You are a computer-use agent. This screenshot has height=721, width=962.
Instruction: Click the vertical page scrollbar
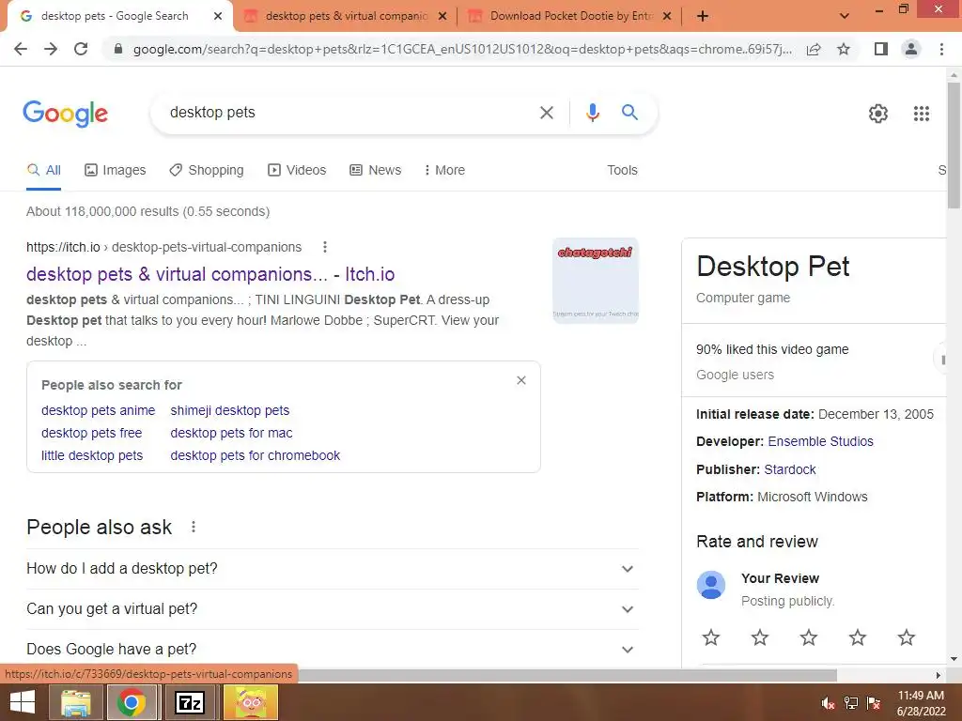coord(954,146)
